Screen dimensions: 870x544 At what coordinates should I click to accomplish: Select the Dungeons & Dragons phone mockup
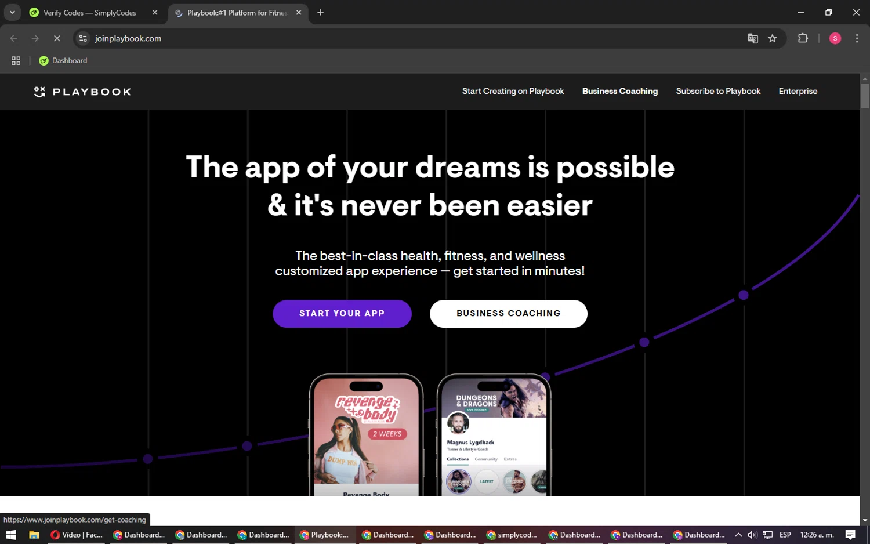click(494, 435)
